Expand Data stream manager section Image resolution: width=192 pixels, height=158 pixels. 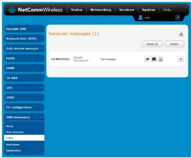point(24,48)
